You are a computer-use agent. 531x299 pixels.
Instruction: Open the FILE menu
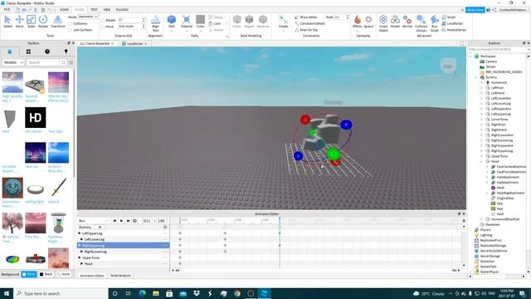pyautogui.click(x=7, y=9)
